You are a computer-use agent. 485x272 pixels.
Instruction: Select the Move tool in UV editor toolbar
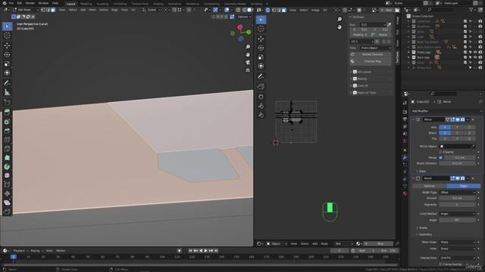261,39
